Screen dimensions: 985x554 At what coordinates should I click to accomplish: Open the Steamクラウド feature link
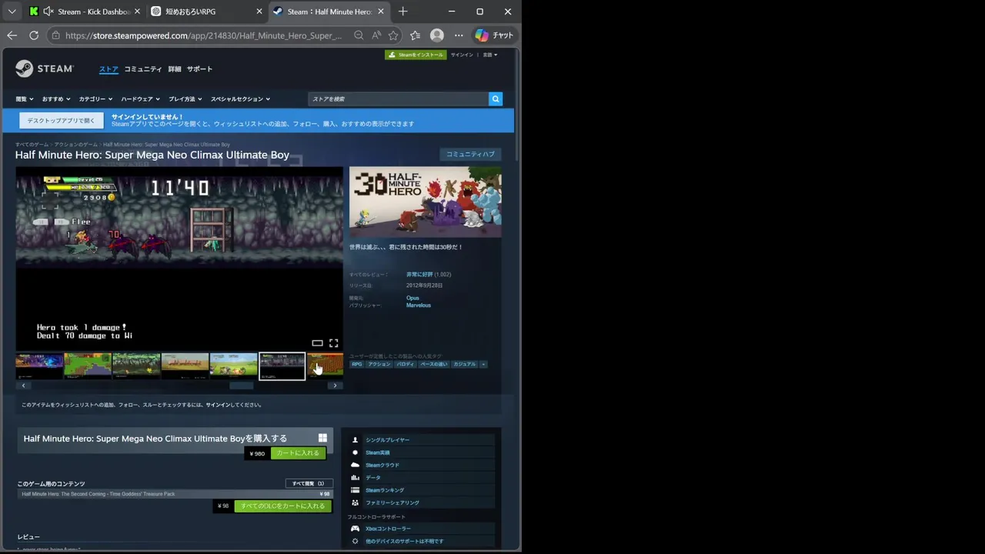421,465
